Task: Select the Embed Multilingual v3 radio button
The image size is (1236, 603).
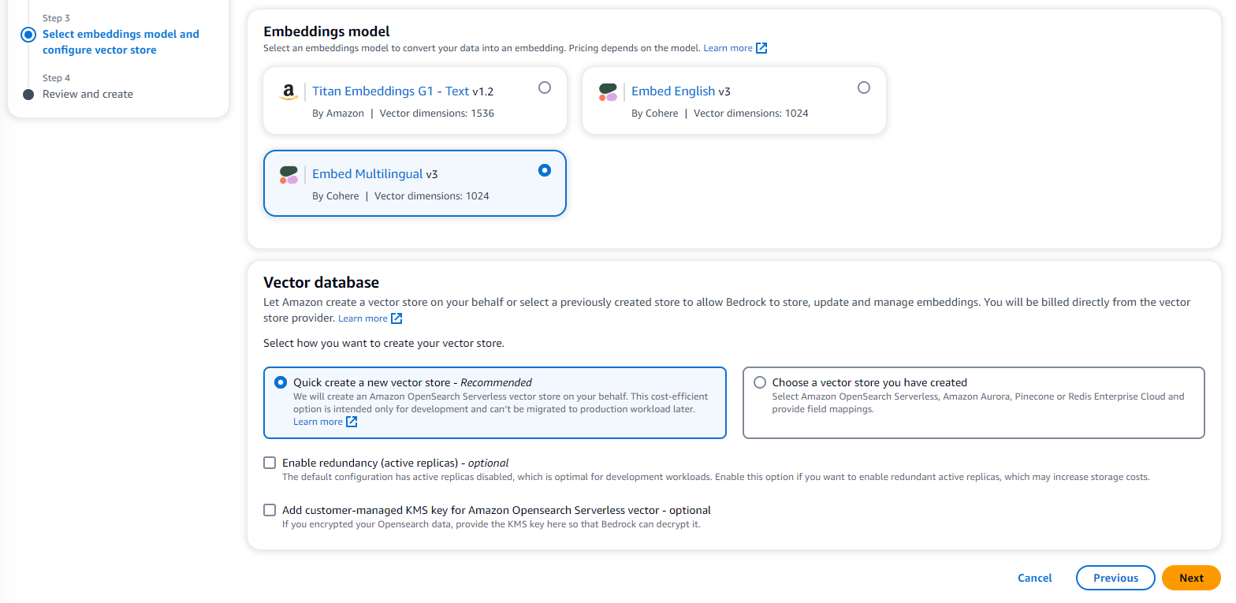Action: [545, 170]
